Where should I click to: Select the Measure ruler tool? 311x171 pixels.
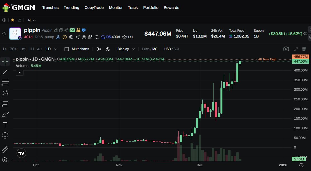[x=5, y=149]
